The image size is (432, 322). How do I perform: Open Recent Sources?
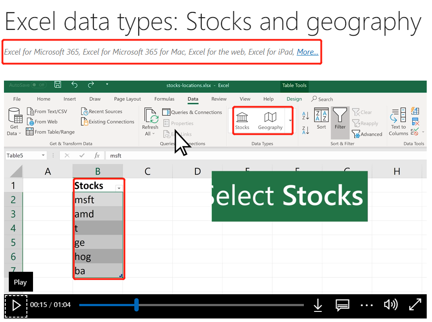[x=102, y=111]
